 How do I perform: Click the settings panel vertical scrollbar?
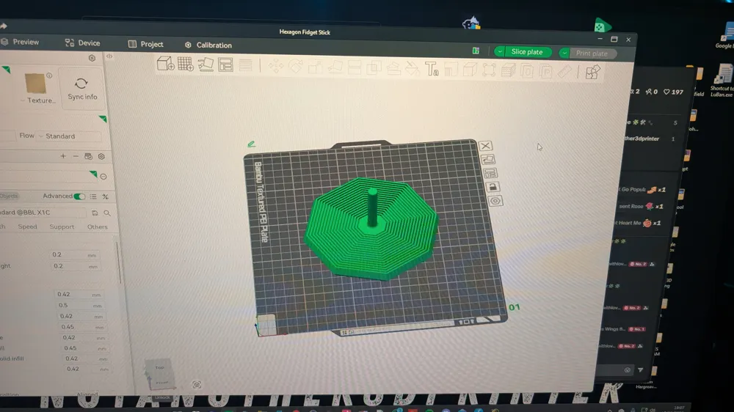pos(119,262)
